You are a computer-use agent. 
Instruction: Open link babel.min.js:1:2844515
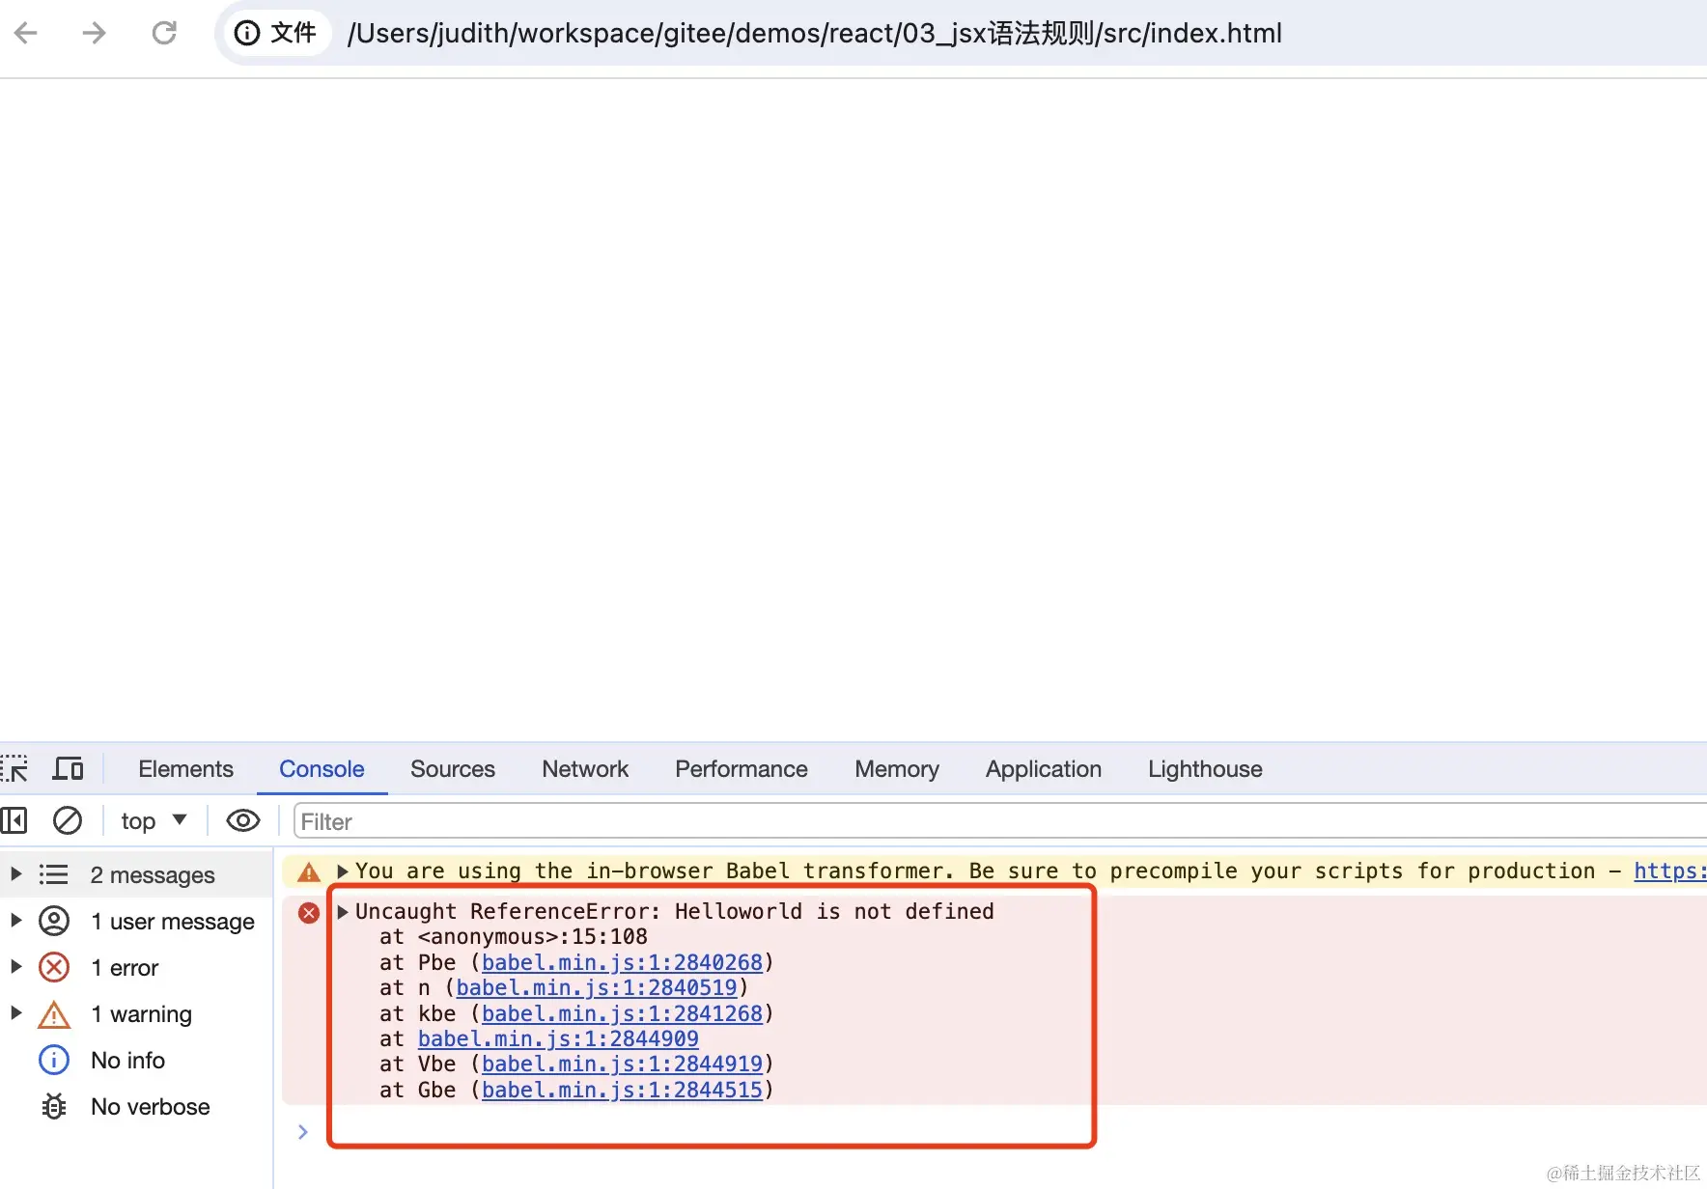pyautogui.click(x=622, y=1090)
